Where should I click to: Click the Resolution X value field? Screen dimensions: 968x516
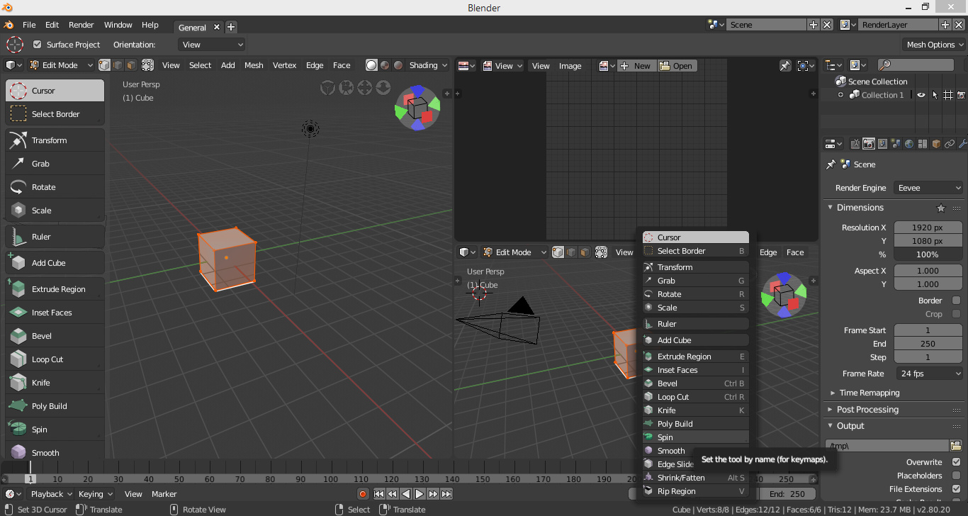[x=928, y=228]
